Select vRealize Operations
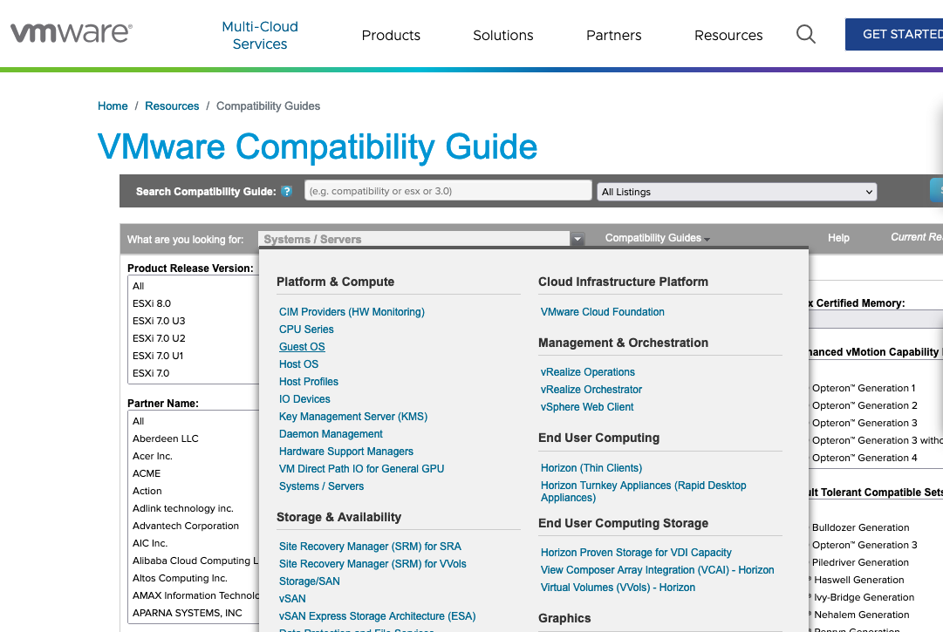943x632 pixels. [588, 372]
